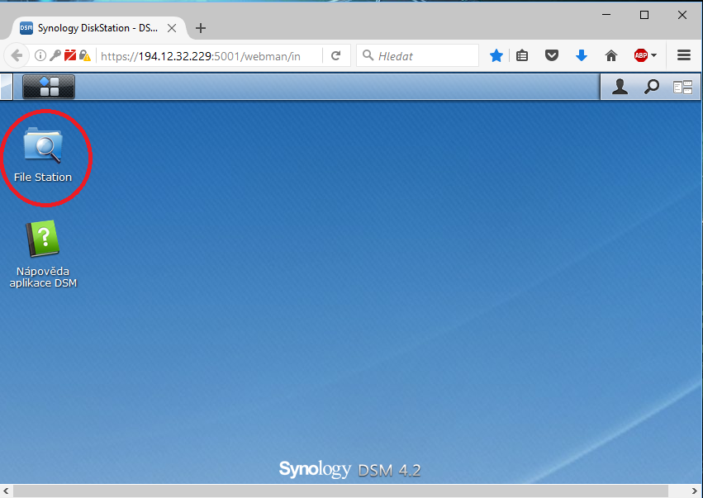Image resolution: width=703 pixels, height=498 pixels.
Task: Click the horizontal scrollbar thumb
Action: click(340, 491)
